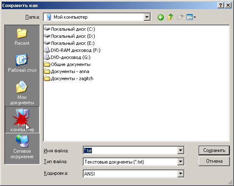
Task: Expand the Папка location dropdown
Action: coord(147,17)
